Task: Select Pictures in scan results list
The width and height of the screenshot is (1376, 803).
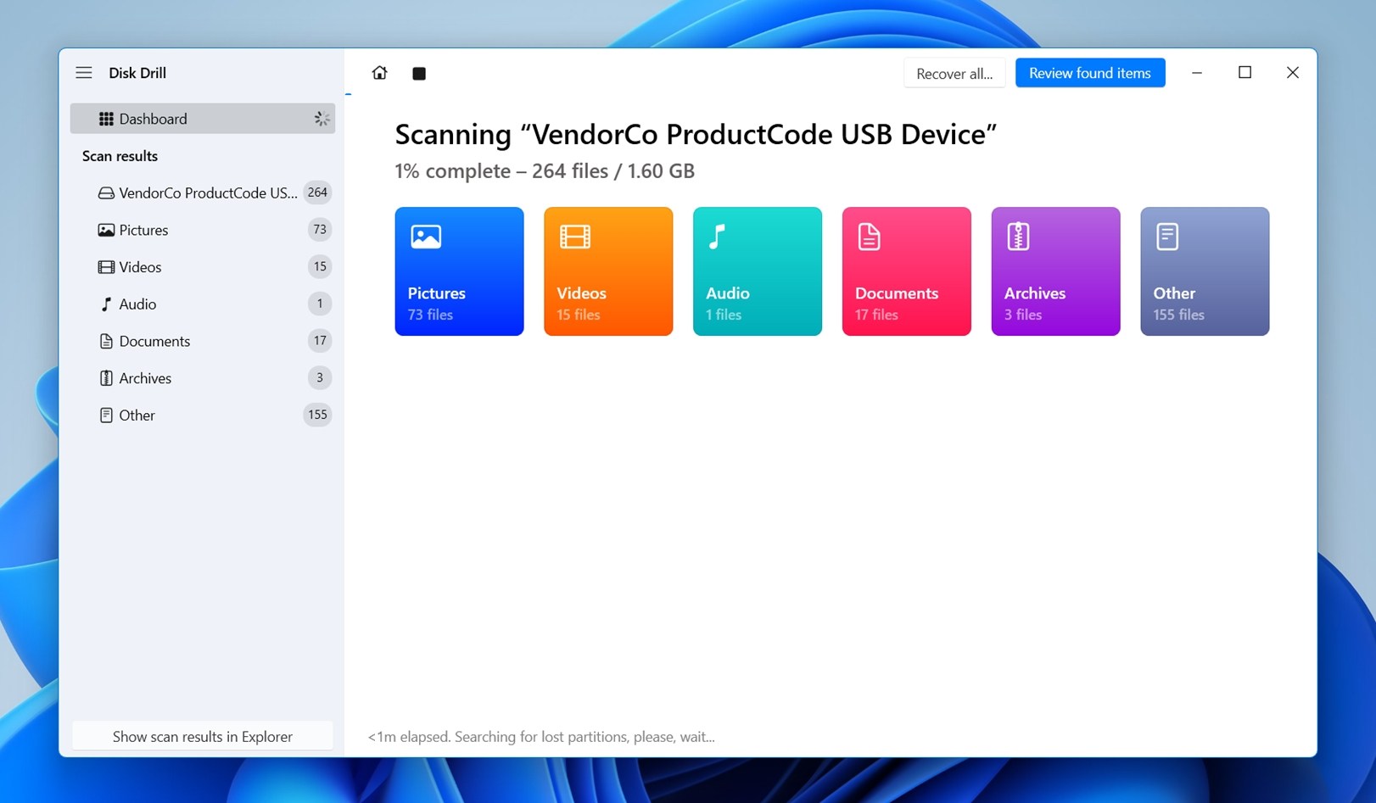Action: pyautogui.click(x=203, y=230)
